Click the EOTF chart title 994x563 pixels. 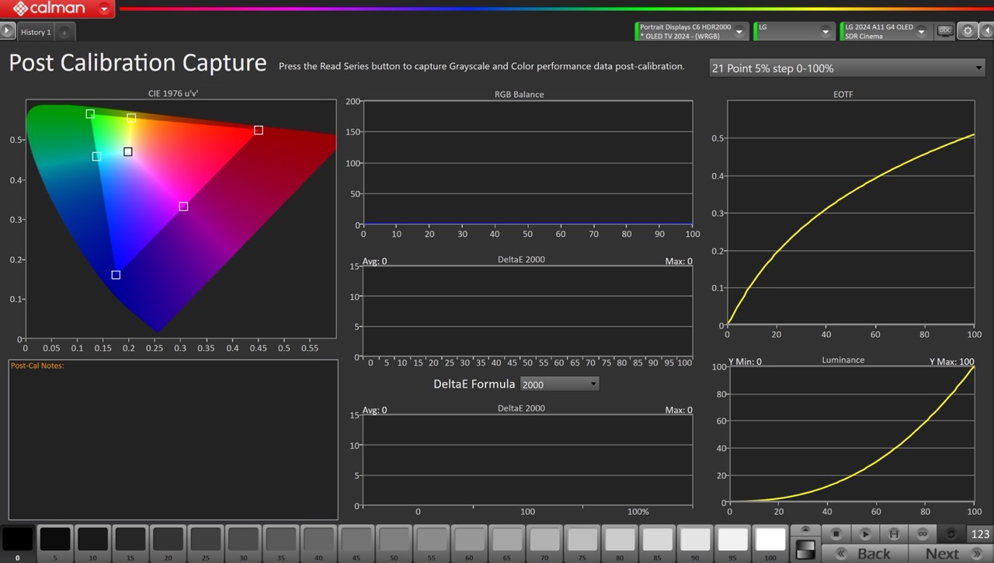click(843, 94)
